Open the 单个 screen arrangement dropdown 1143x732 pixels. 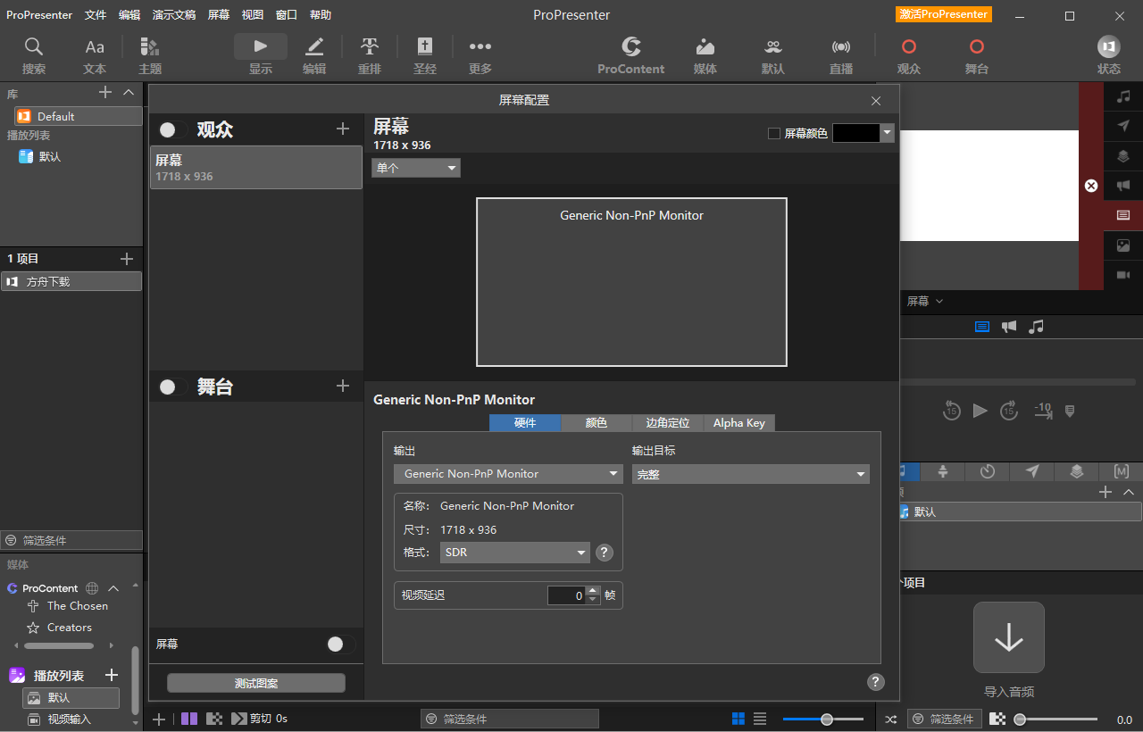pyautogui.click(x=416, y=168)
